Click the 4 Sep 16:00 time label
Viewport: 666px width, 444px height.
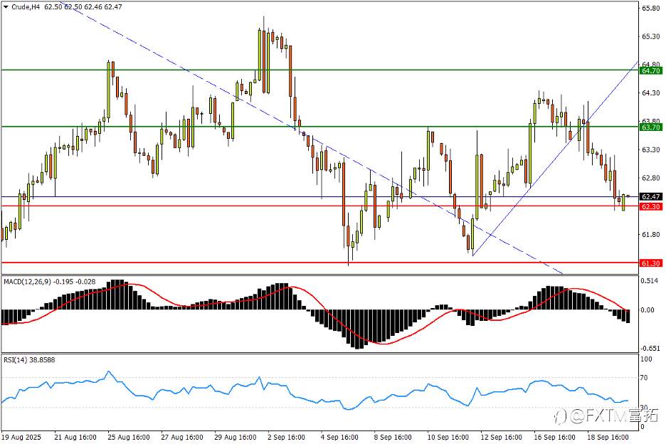[340, 437]
